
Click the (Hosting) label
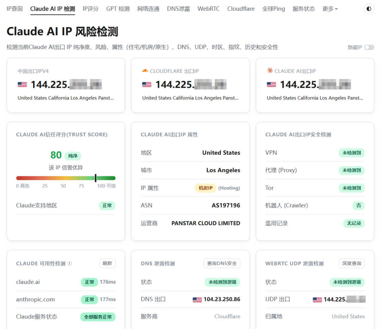point(229,188)
